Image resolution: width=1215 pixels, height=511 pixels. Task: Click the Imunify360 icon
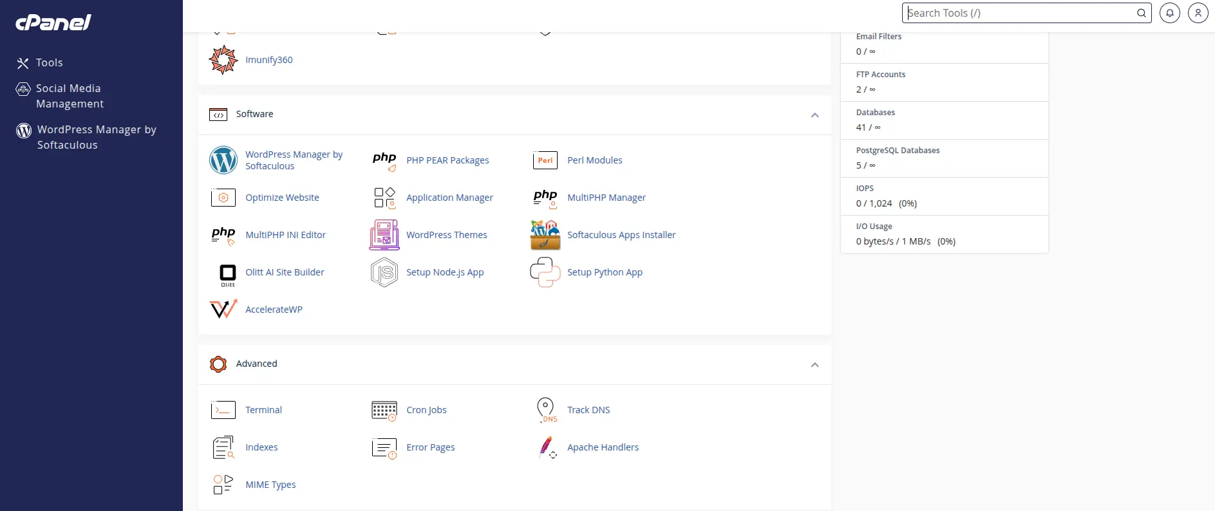click(223, 60)
